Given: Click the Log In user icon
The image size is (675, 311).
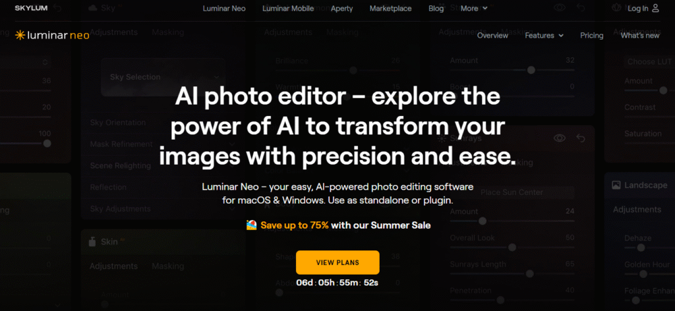Looking at the screenshot, I should click(x=655, y=8).
